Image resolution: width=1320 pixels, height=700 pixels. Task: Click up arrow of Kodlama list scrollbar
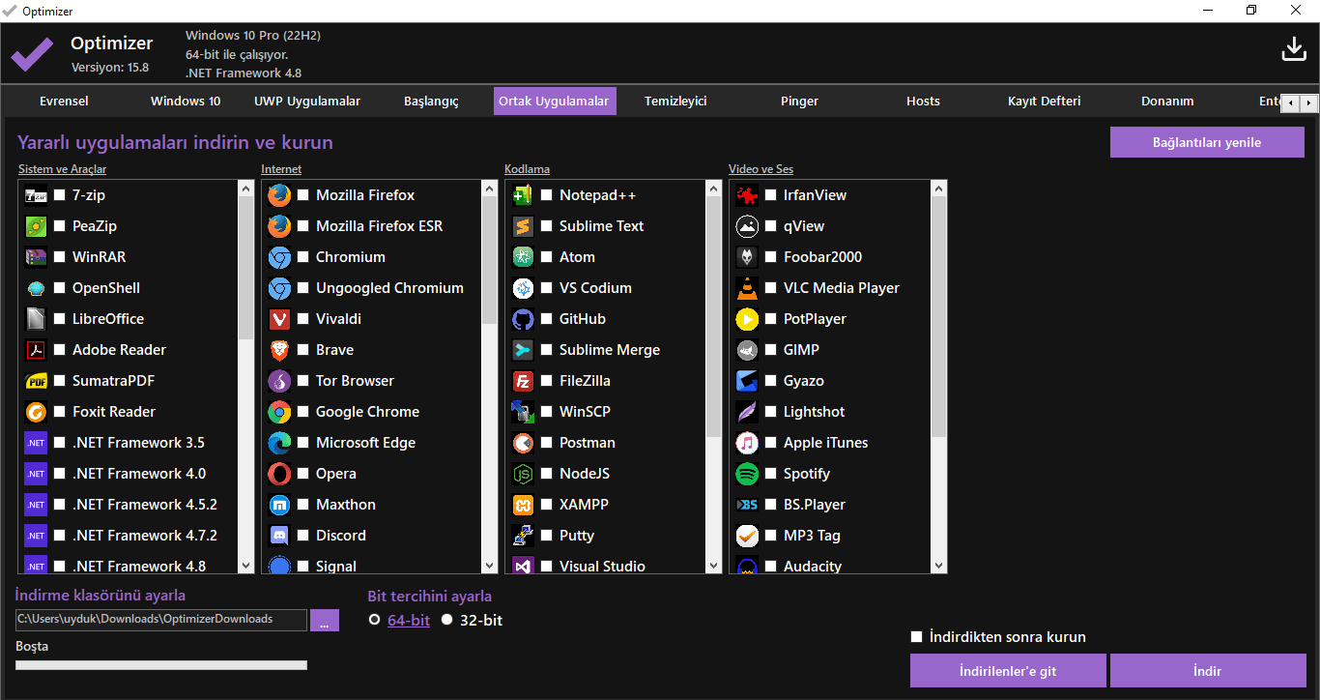pyautogui.click(x=713, y=189)
